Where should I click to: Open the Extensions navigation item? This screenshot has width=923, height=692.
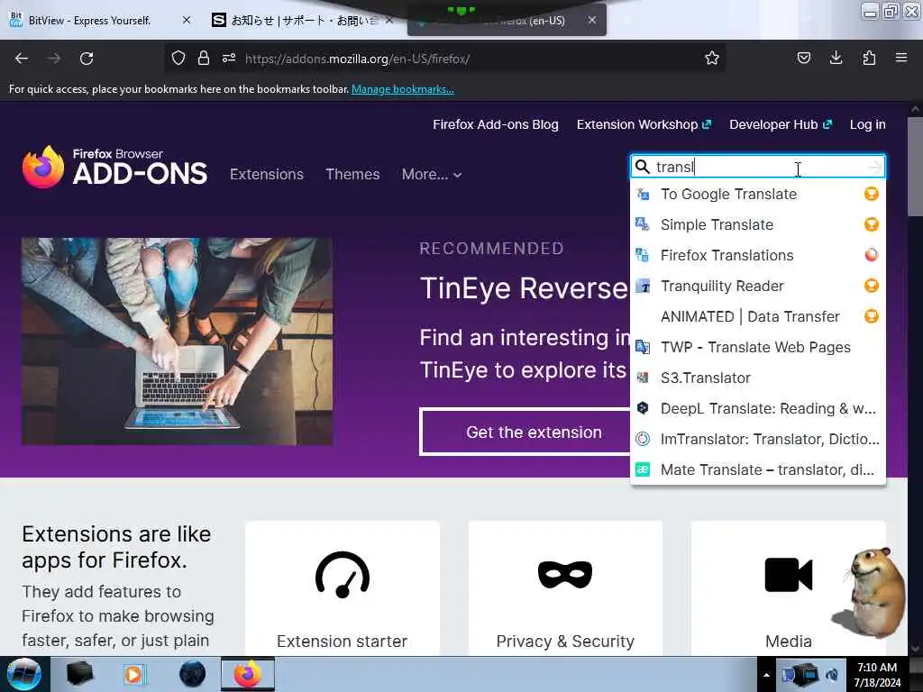point(267,174)
